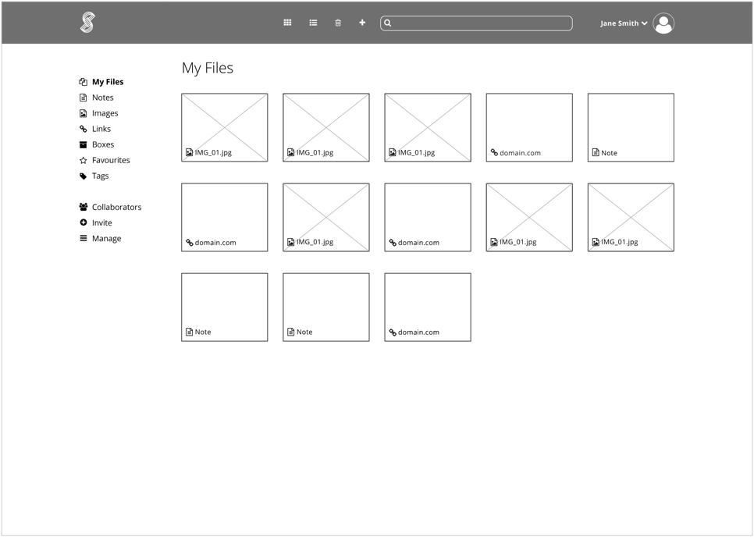The width and height of the screenshot is (754, 537).
Task: Click the Favourites star icon
Action: pyautogui.click(x=84, y=160)
